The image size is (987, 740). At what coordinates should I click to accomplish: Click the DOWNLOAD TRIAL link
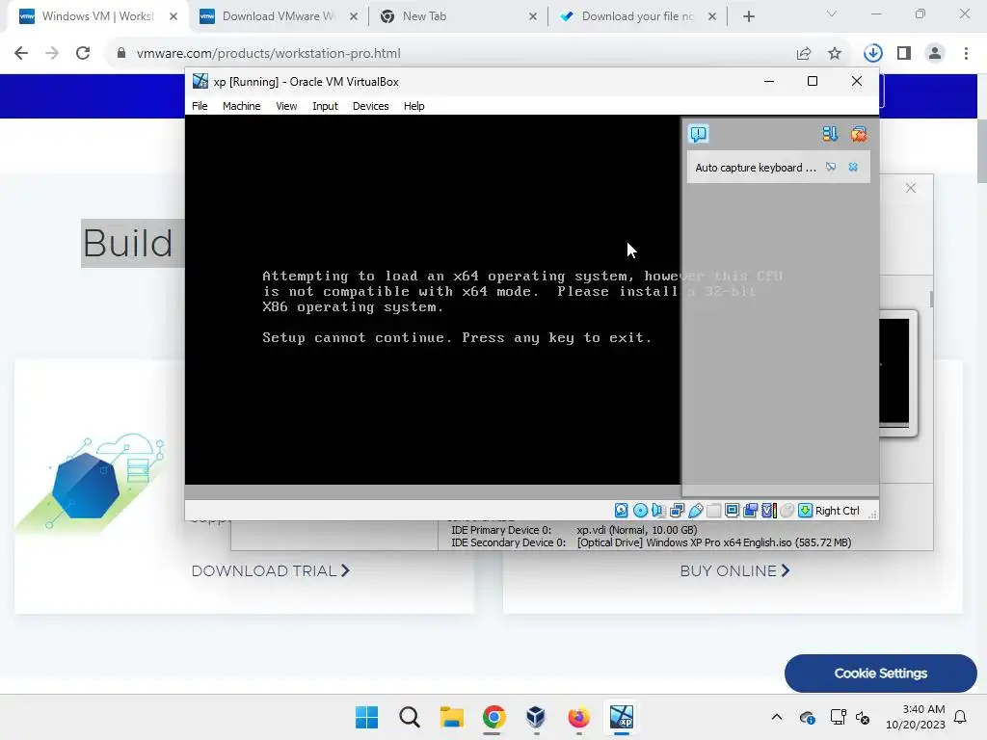pos(271,570)
